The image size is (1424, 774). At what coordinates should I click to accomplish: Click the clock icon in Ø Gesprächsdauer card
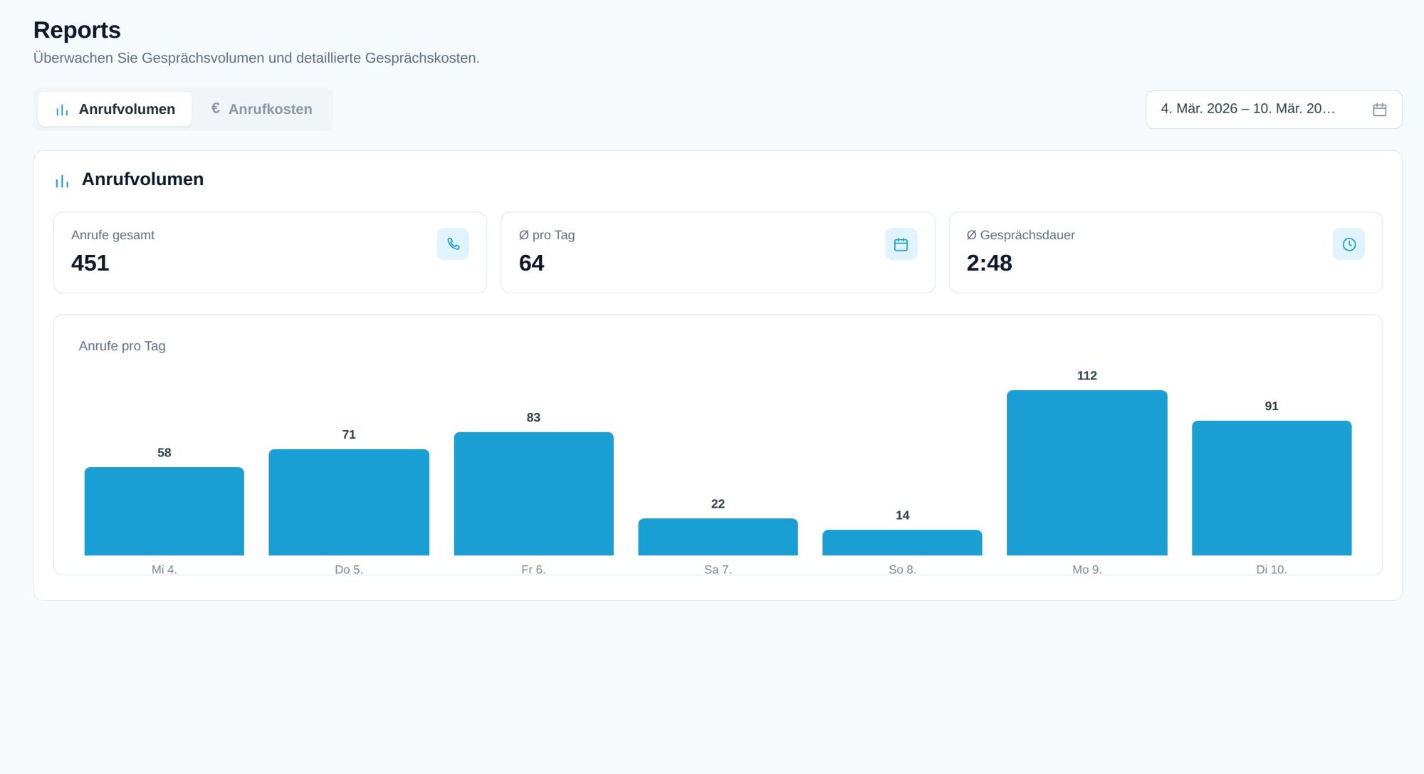[1349, 244]
